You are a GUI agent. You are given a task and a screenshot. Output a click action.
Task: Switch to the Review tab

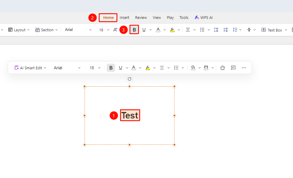(x=141, y=17)
